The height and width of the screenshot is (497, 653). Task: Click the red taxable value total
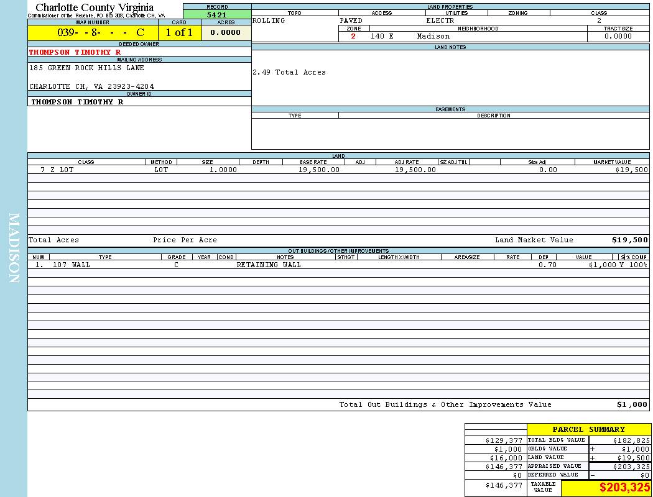[624, 488]
